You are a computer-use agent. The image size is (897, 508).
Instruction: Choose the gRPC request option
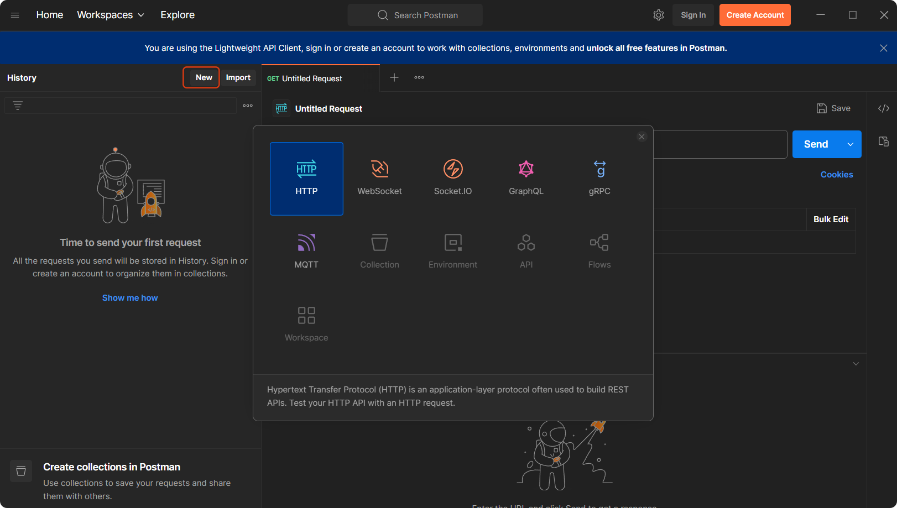coord(599,179)
